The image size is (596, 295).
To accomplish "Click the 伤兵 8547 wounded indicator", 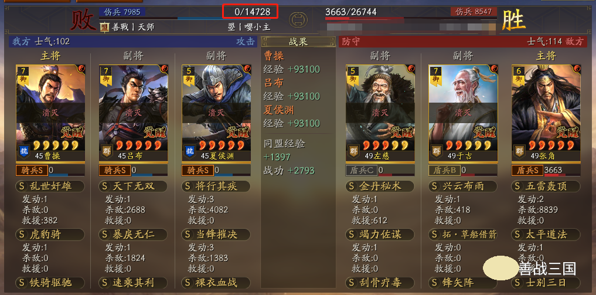I will coord(474,11).
